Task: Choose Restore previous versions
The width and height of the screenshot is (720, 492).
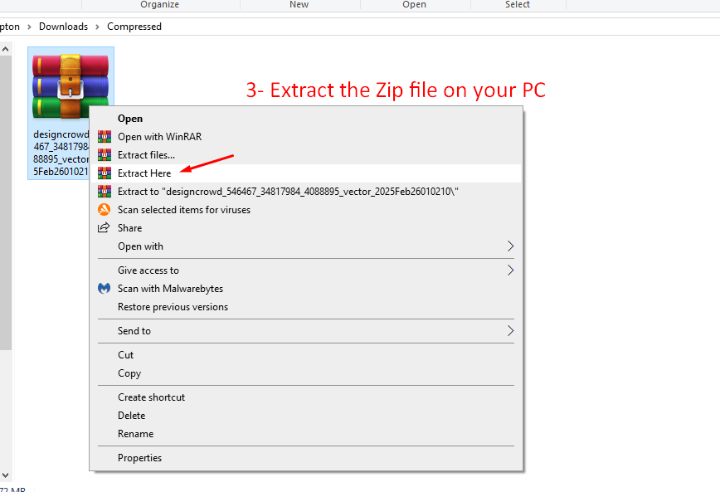Action: pyautogui.click(x=173, y=307)
